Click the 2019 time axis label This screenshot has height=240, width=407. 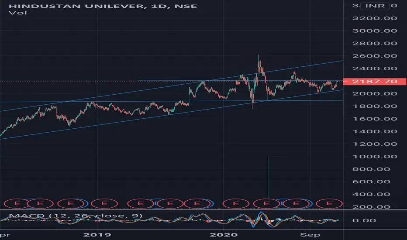pos(97,235)
